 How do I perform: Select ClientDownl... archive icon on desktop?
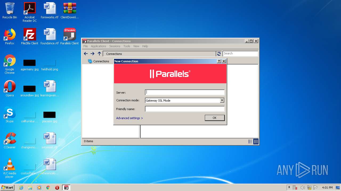coord(70,11)
